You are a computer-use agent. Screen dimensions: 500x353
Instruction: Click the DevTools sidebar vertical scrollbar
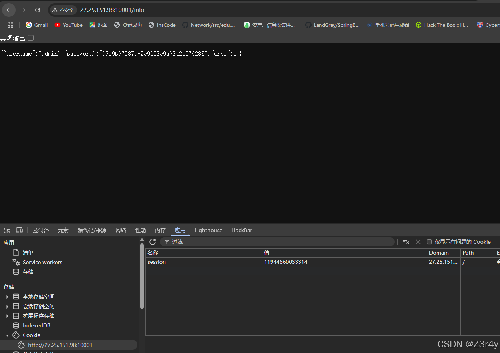142,276
